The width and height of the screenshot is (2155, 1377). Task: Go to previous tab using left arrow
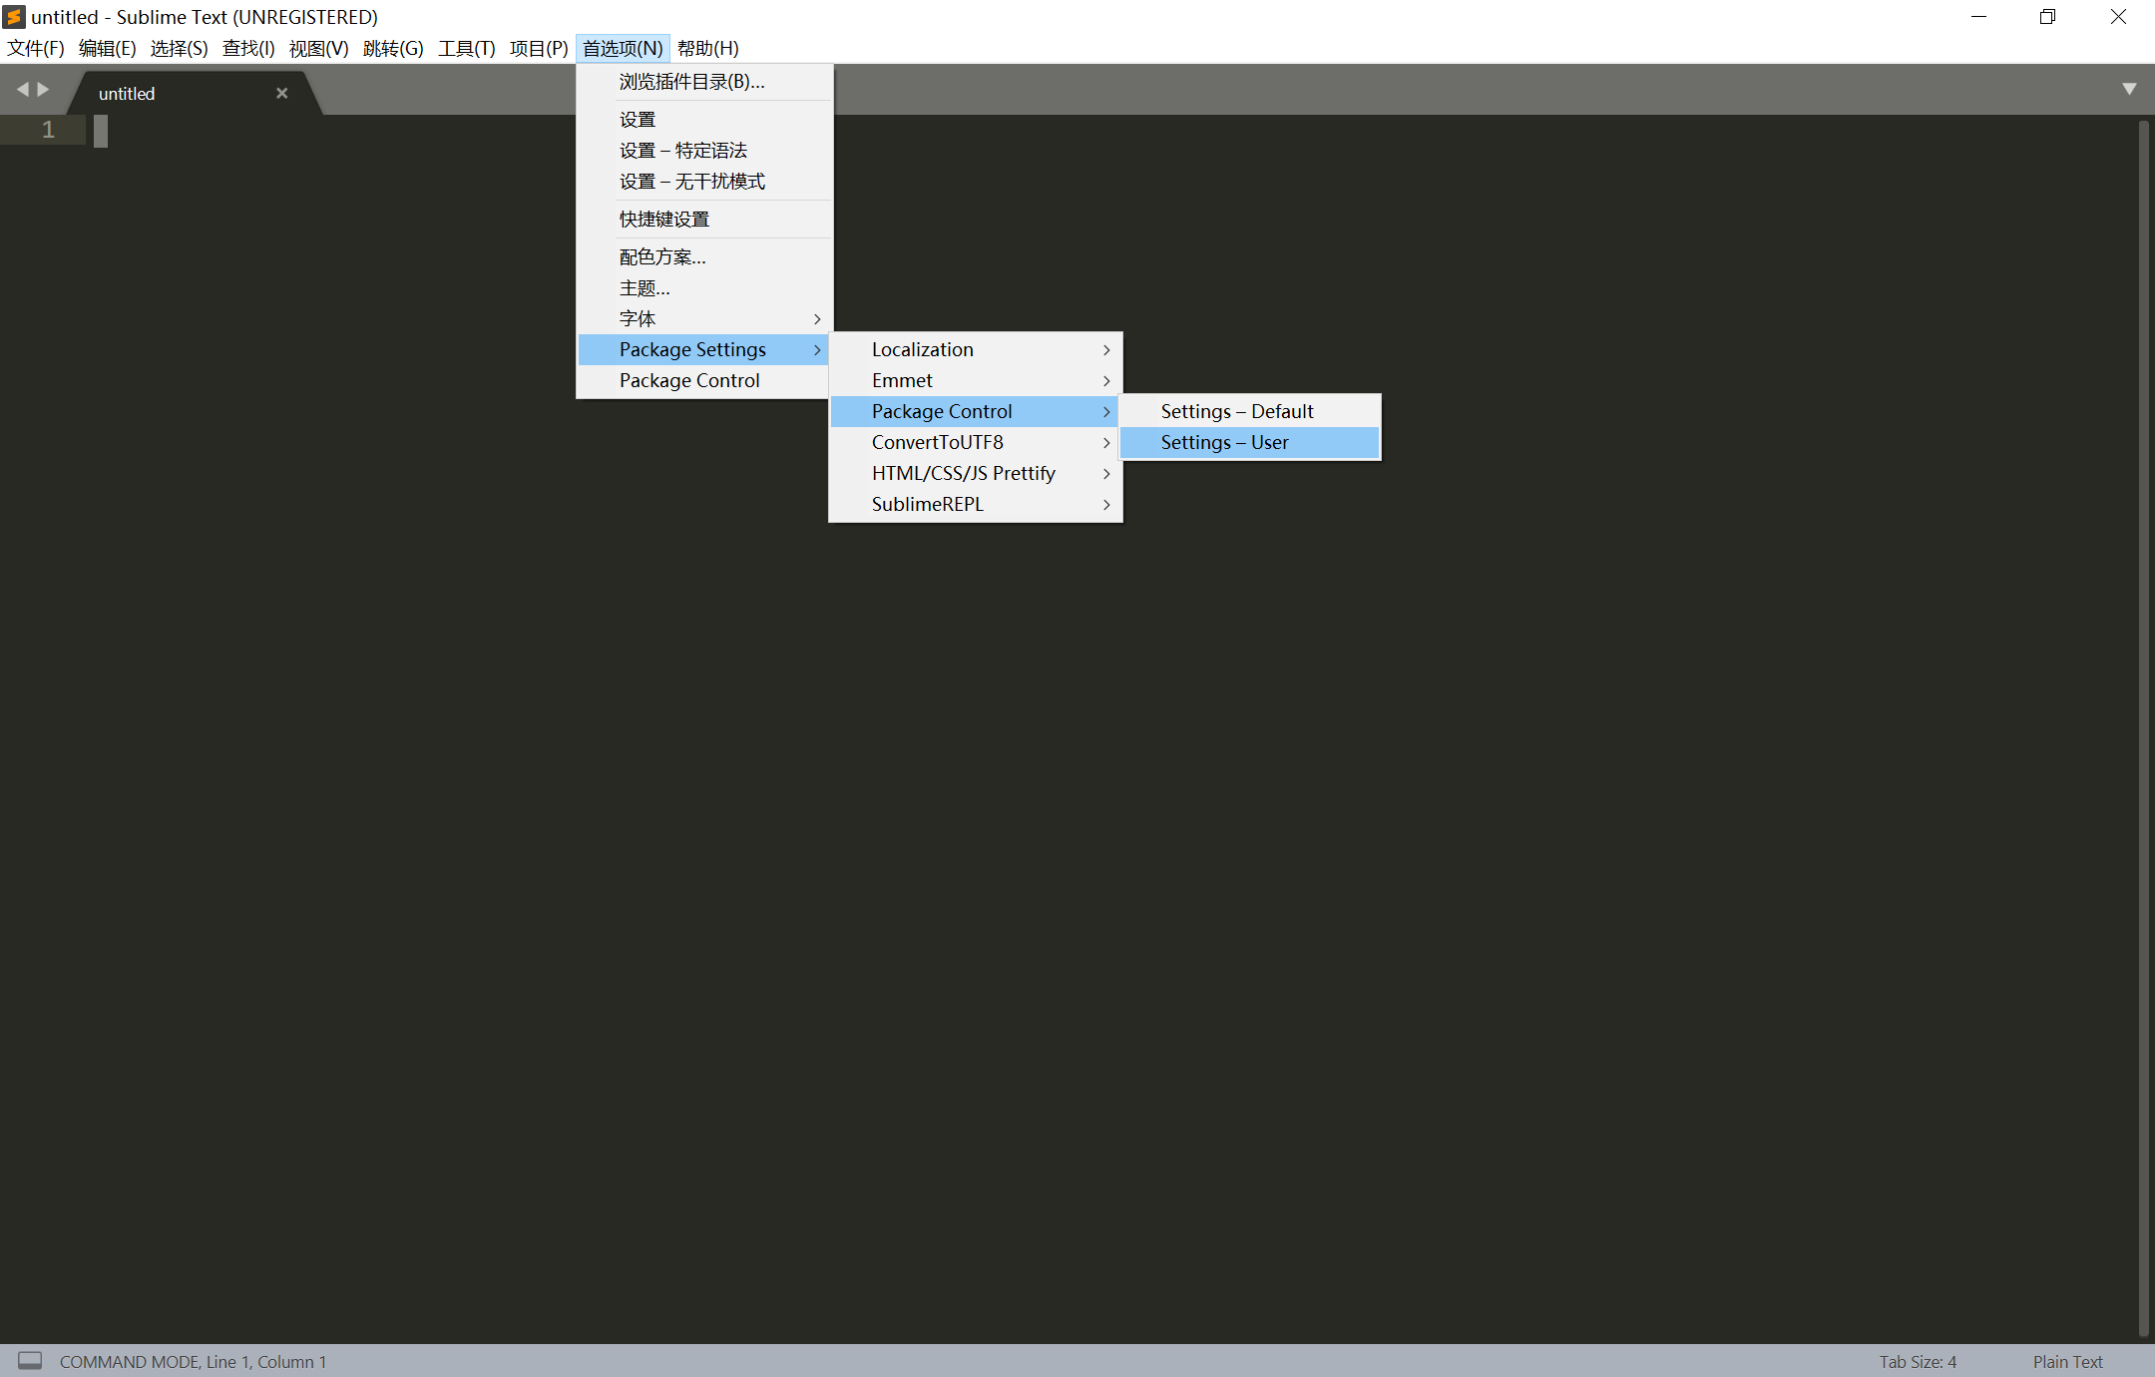pos(22,90)
